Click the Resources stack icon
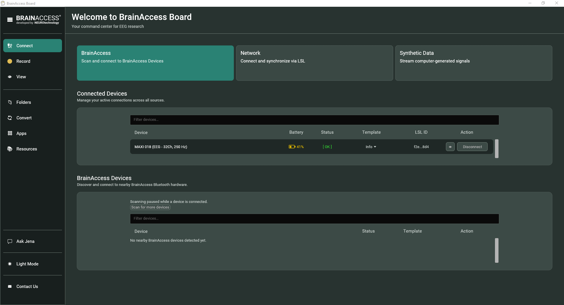This screenshot has height=305, width=564. (x=10, y=149)
